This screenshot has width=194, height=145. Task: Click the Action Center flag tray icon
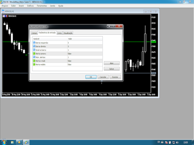[x=166, y=142]
